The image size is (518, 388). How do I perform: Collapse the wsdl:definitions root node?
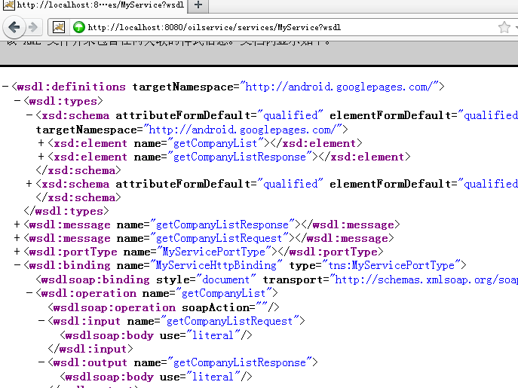pos(5,87)
